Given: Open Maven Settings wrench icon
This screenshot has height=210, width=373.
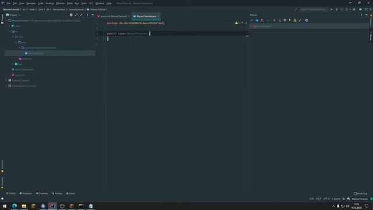Looking at the screenshot, I should tap(307, 20).
